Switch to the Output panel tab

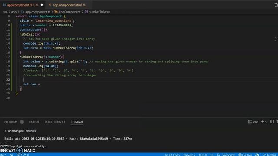[34, 122]
